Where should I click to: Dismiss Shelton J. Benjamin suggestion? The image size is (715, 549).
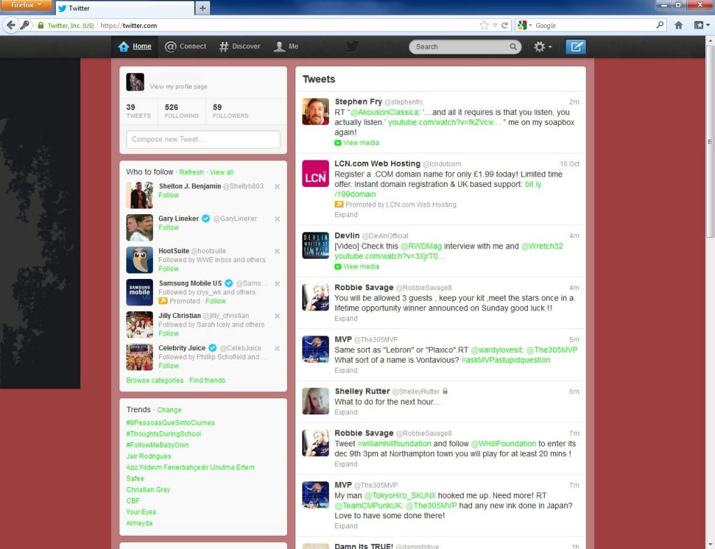[277, 187]
